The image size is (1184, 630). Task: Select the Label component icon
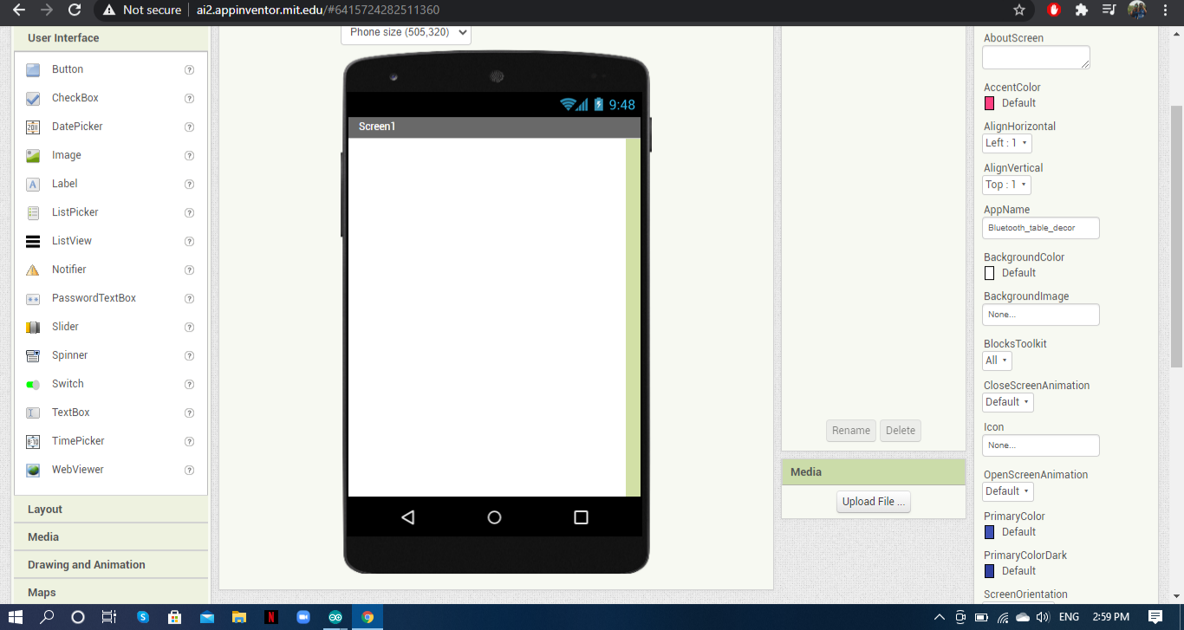pos(33,185)
